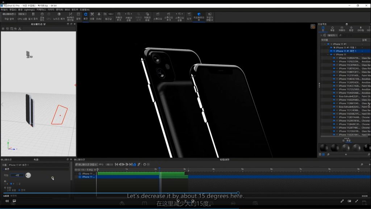371x209 pixels.
Task: Select the 이동 (Pan) camera tool
Action: click(x=92, y=16)
